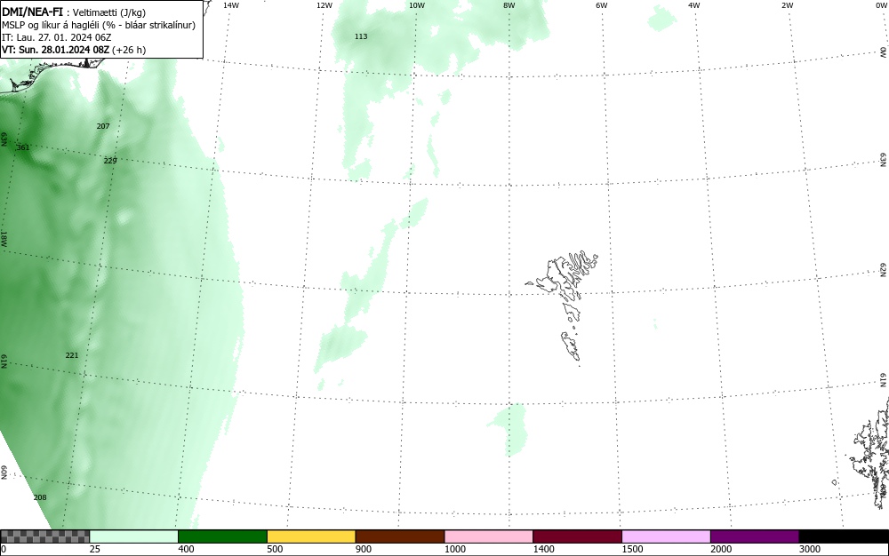Click the 8W longitude label
The image size is (889, 556).
click(509, 5)
